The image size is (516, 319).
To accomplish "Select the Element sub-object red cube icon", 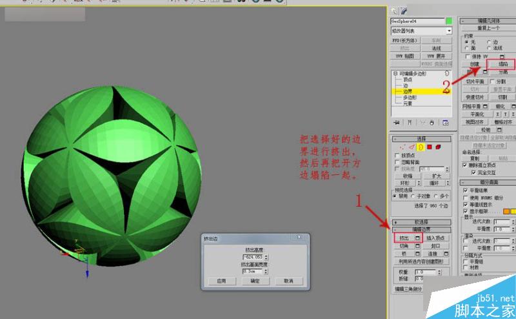I will (x=438, y=147).
